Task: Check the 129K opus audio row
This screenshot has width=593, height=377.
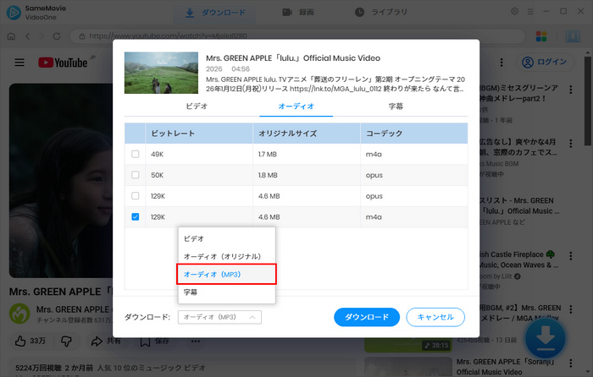Action: 135,196
